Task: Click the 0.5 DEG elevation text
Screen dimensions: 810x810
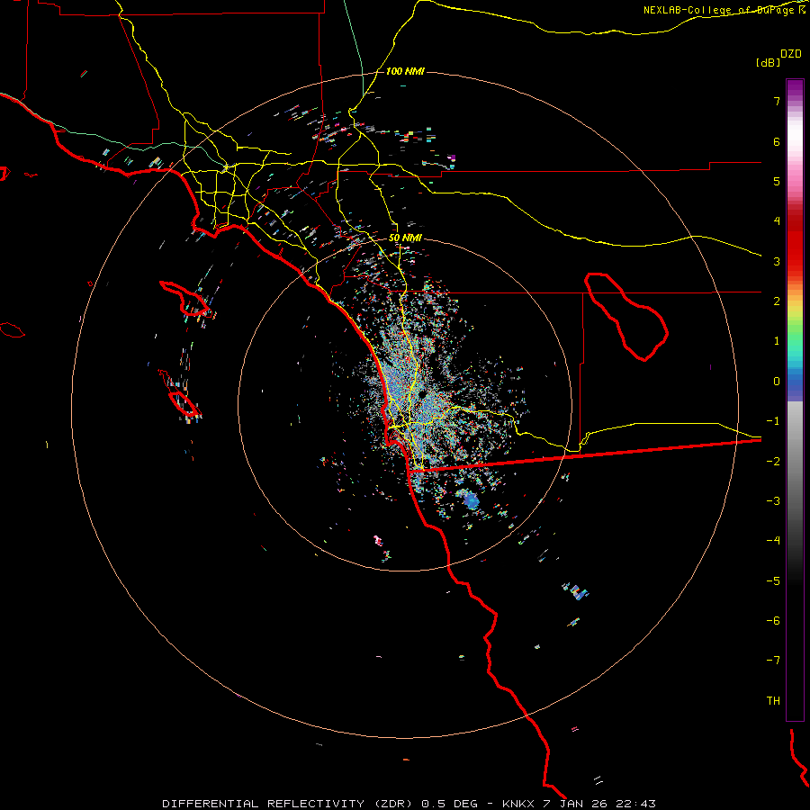Action: pos(451,804)
